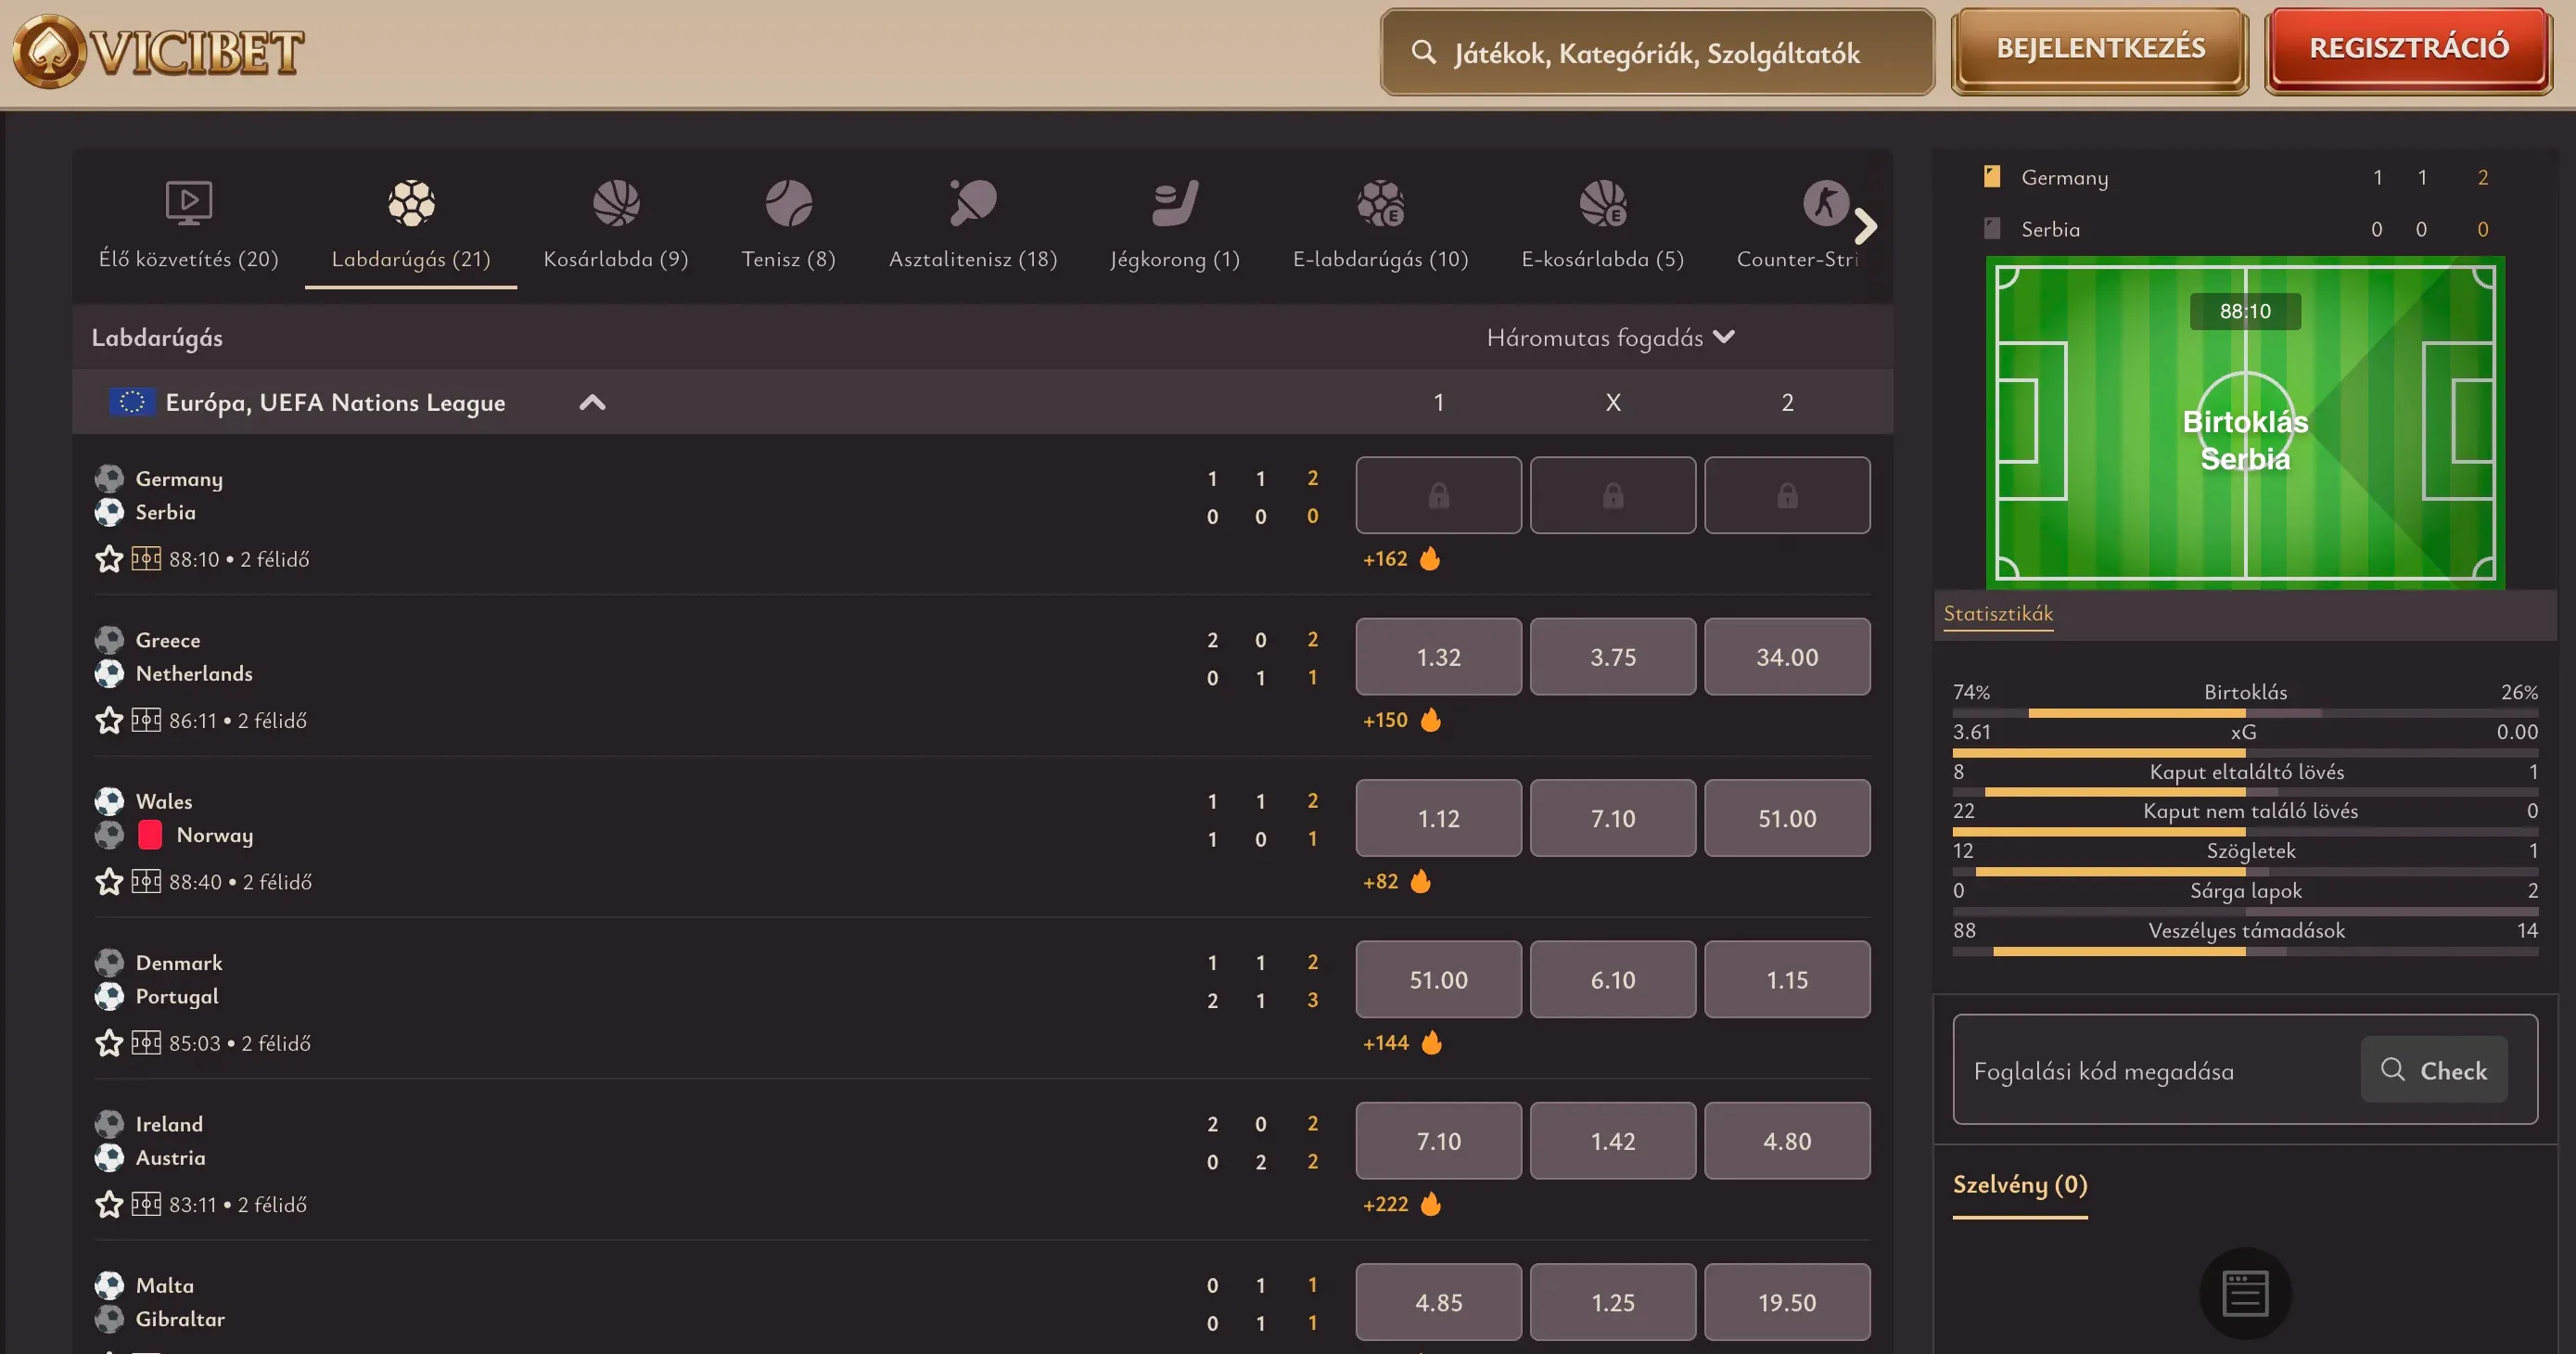This screenshot has width=2576, height=1354.
Task: Select the Labdarúgás (21) tab
Action: pos(411,225)
